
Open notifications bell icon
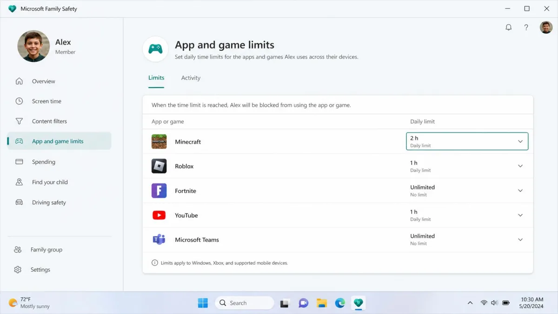click(x=509, y=27)
